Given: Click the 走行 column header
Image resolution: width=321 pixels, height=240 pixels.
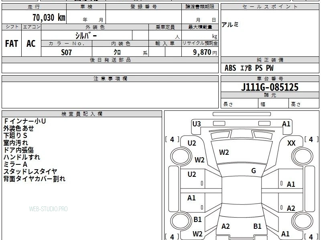Looking at the screenshot, I should tap(34, 6).
